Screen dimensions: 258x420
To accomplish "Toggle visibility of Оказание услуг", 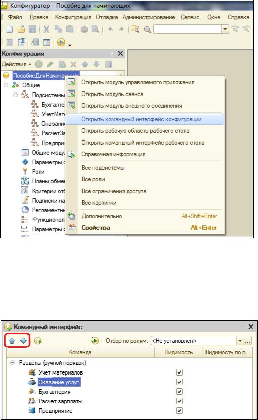I will 179,382.
